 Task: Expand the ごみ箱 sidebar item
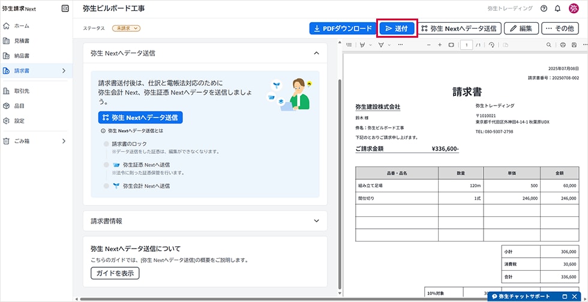click(x=64, y=141)
